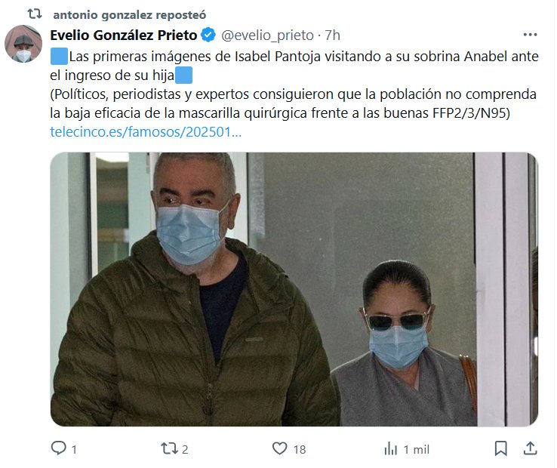
Task: Share the post with the upload arrow icon
Action: coord(530,448)
